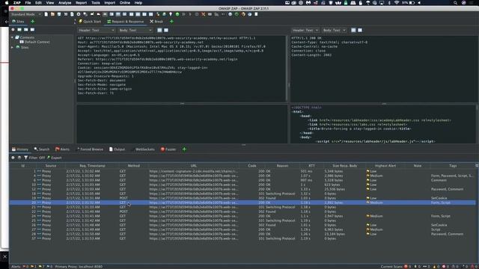Click the Current Scans label in status bar
Image resolution: width=479 pixels, height=269 pixels.
tap(391, 267)
